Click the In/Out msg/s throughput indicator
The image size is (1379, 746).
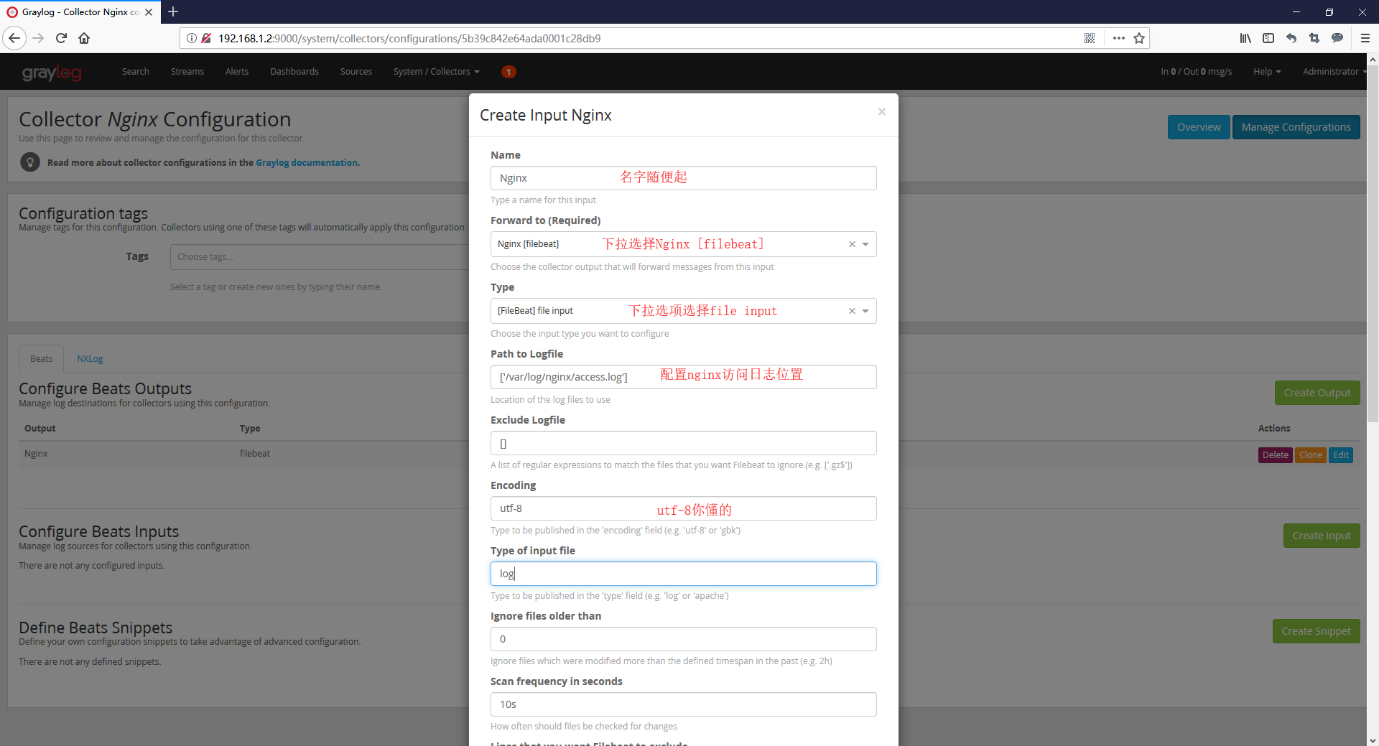pyautogui.click(x=1196, y=72)
